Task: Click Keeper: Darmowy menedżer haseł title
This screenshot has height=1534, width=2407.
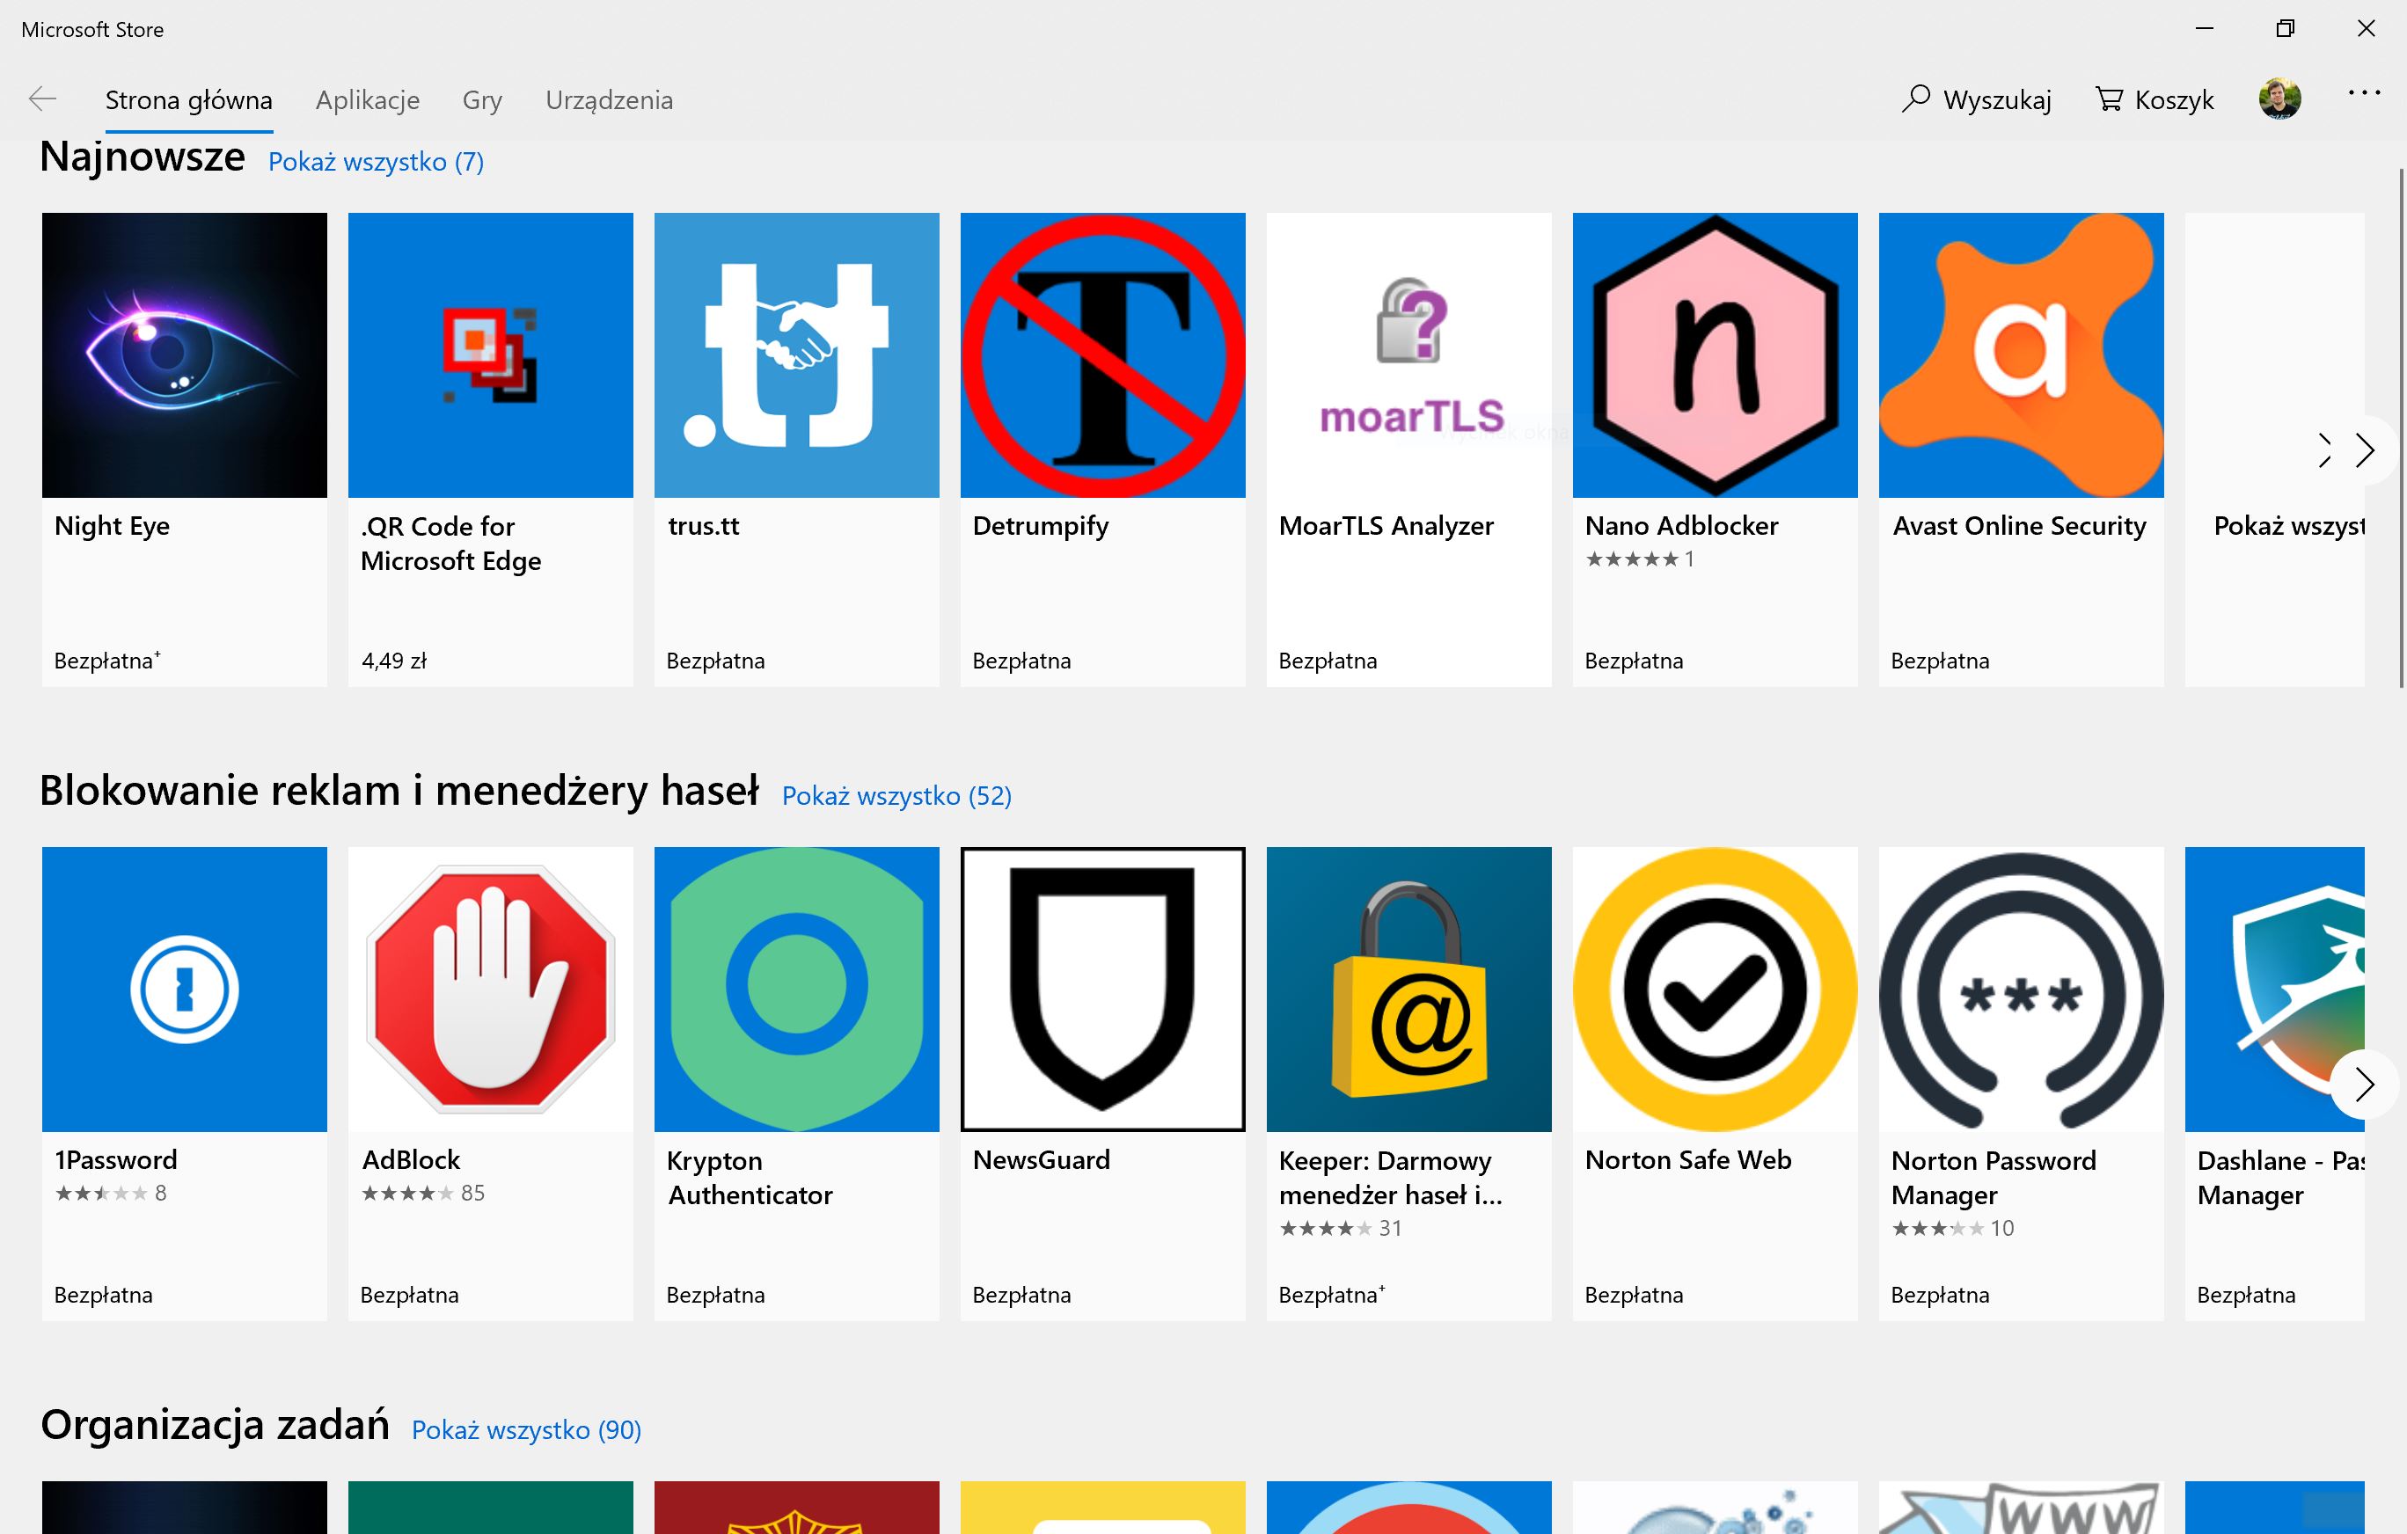Action: click(x=1390, y=1177)
